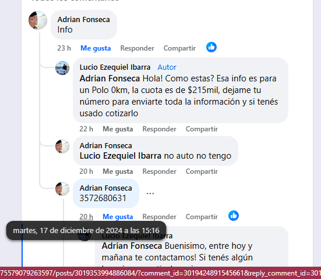Click Lucio Ezequiel Ibarra mention in Adrian's reply
The height and width of the screenshot is (279, 321).
[121, 156]
